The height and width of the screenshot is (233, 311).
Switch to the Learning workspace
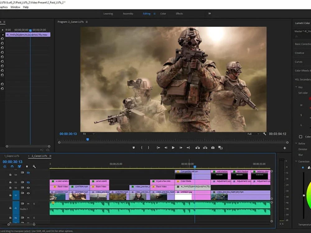click(x=108, y=14)
